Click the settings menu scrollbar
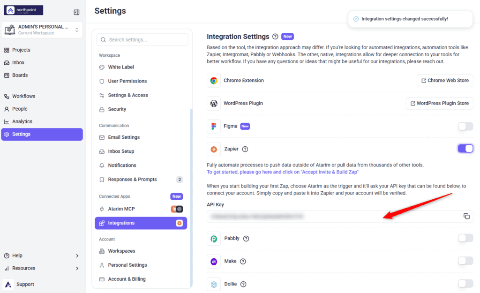The width and height of the screenshot is (480, 293). (191, 197)
